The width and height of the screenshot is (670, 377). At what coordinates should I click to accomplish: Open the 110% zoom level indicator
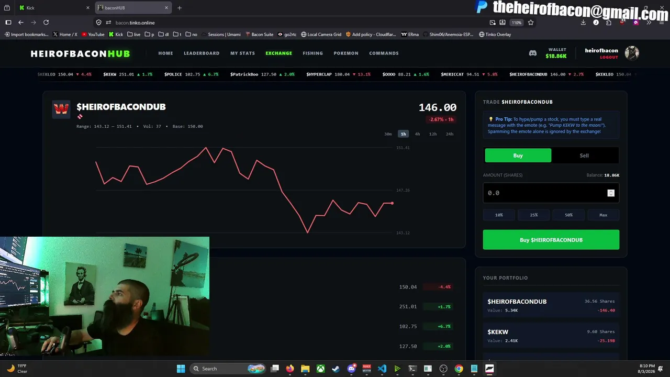(x=517, y=23)
